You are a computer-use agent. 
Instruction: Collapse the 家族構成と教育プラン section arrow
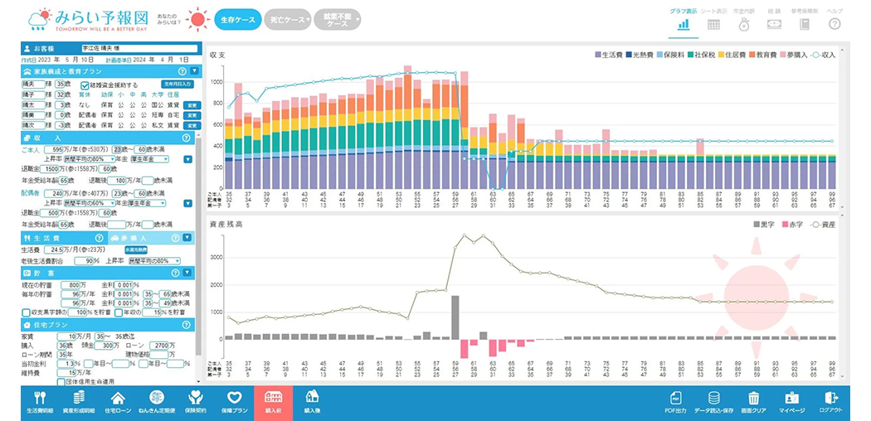coord(194,71)
